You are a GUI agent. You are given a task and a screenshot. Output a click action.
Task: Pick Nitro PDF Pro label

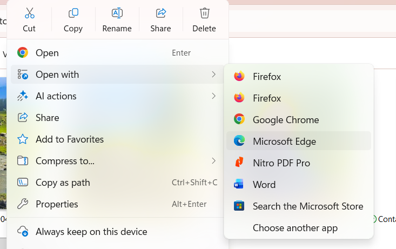[x=281, y=163]
